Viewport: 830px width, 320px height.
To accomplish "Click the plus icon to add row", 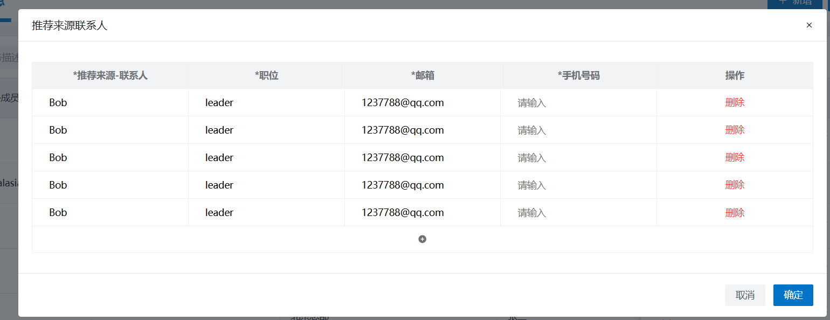I will tap(423, 239).
